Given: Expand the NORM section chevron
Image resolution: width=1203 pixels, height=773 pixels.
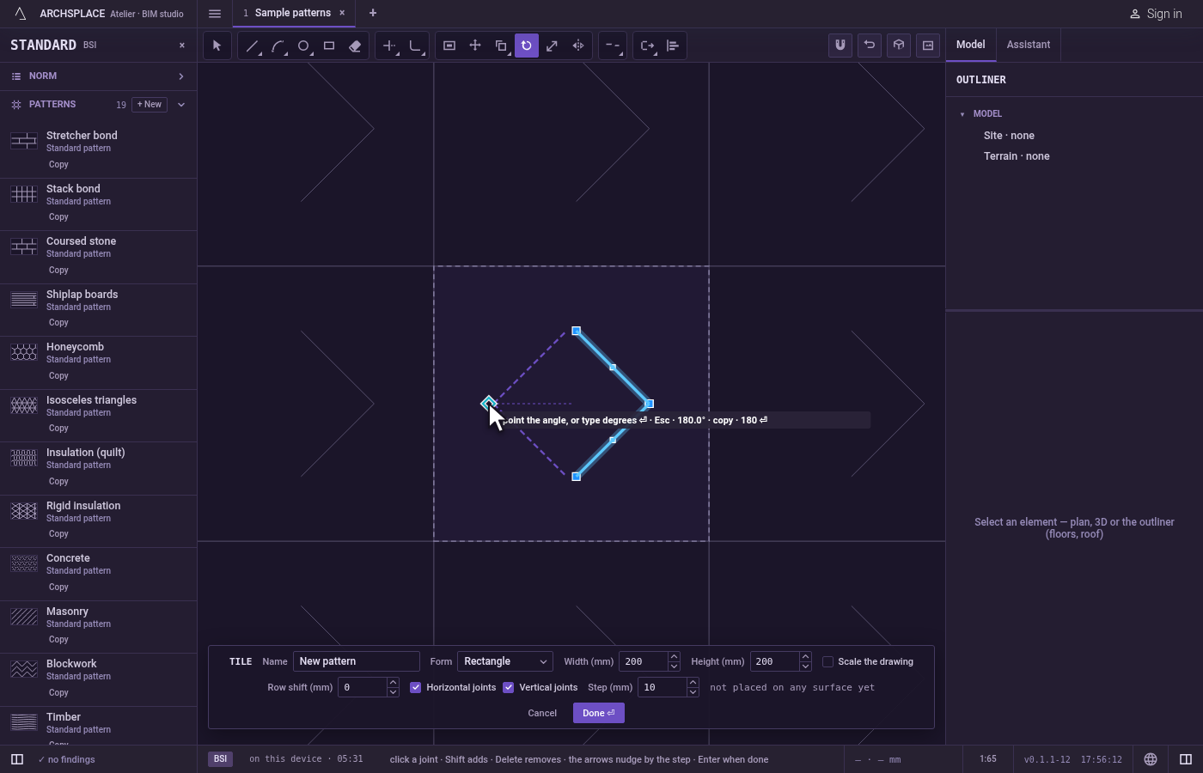Looking at the screenshot, I should click(181, 76).
